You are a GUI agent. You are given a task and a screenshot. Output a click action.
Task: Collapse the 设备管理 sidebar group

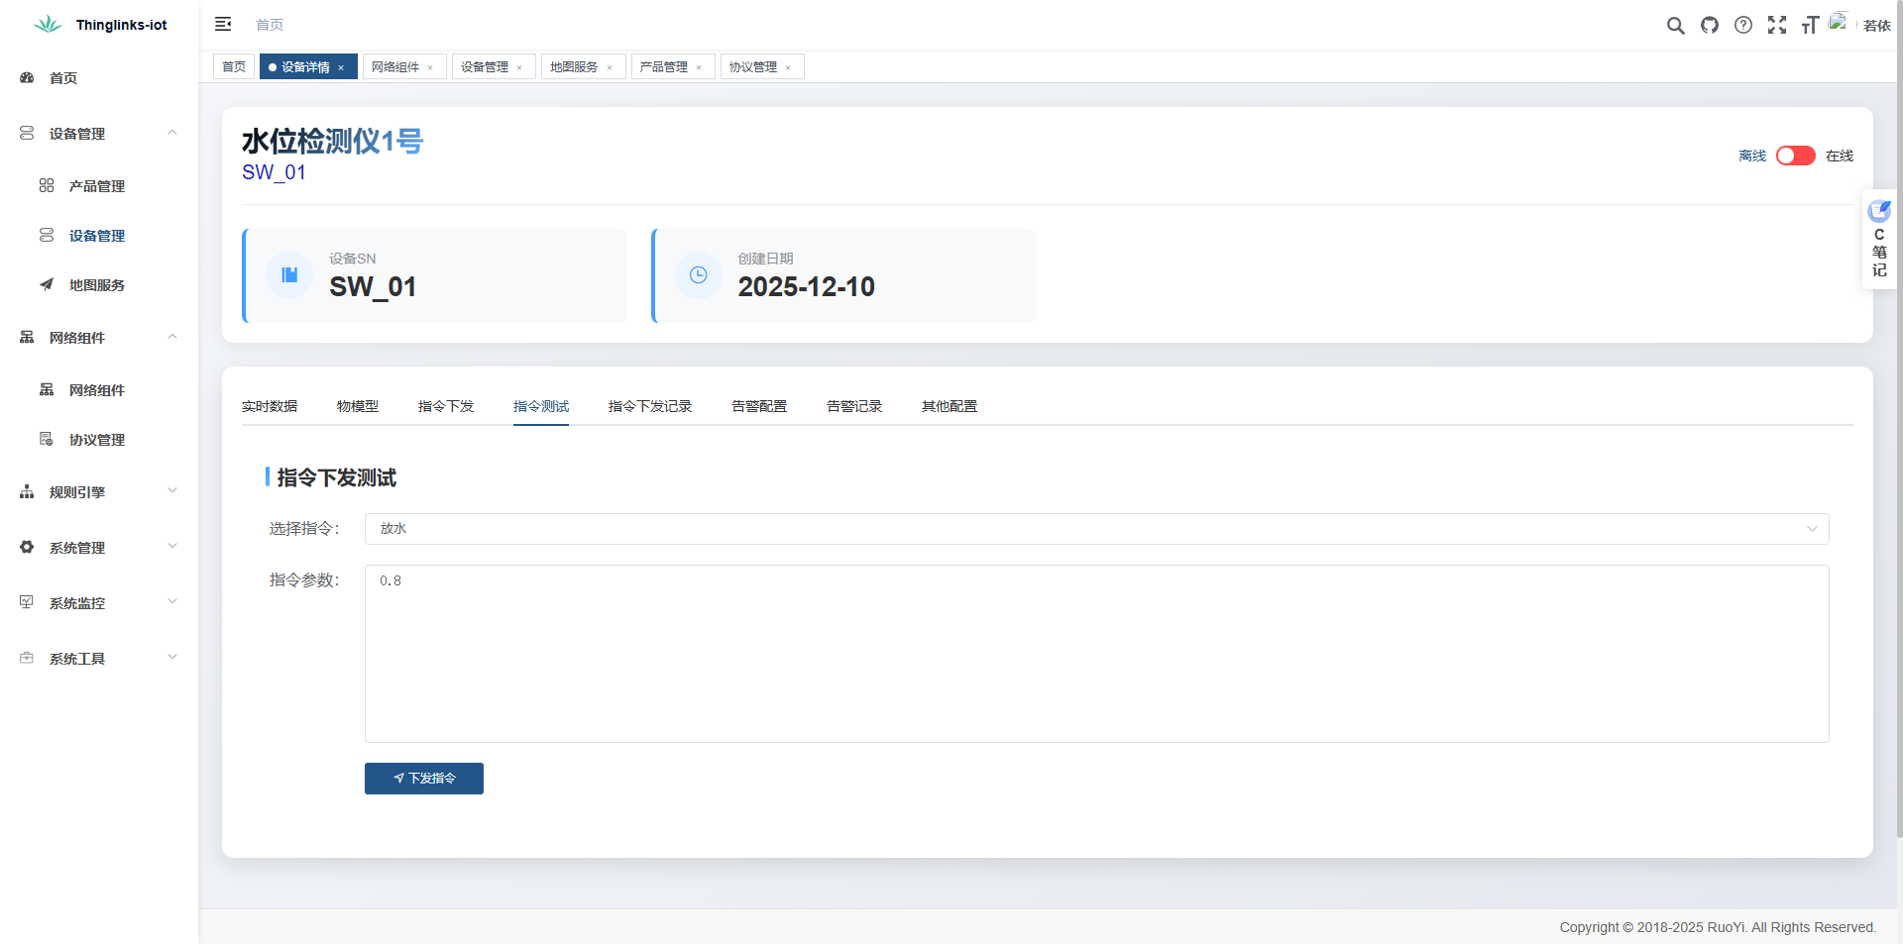(97, 134)
